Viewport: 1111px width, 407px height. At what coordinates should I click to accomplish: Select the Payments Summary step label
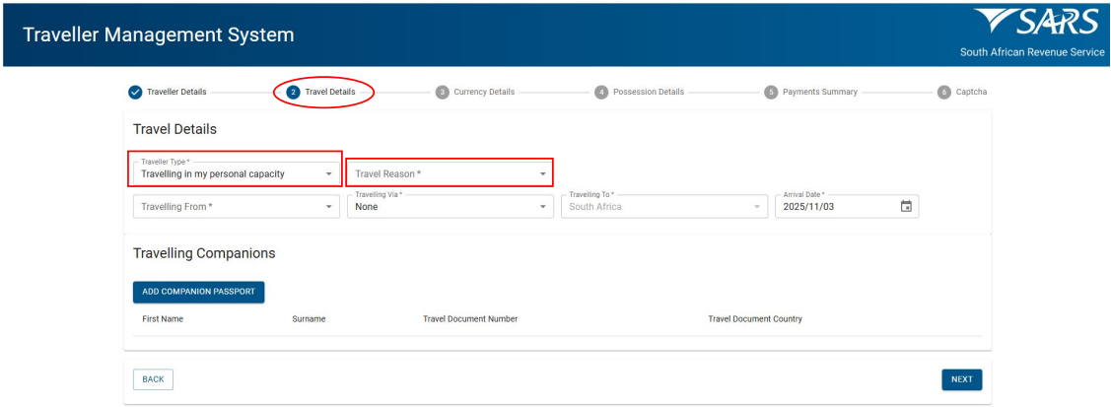[x=819, y=92]
